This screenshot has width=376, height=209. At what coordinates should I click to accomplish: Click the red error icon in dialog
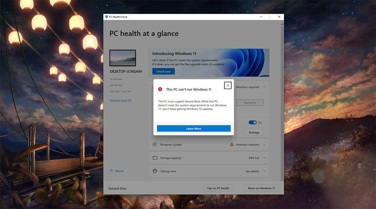160,89
